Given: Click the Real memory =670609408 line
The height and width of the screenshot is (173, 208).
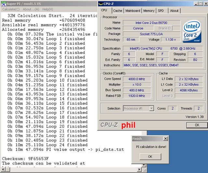Looking at the screenshot, I should (x=44, y=20).
